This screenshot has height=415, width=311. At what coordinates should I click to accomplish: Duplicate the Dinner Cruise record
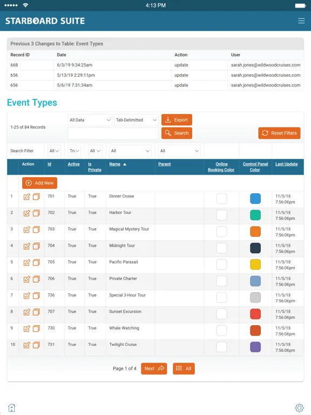(36, 197)
